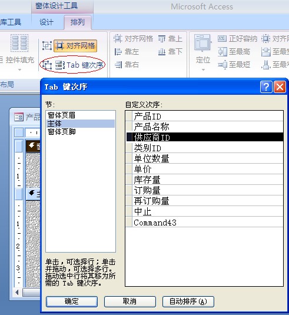Click the 至最短 size to shortest icon
Screen dimensions: 289x315
[x=222, y=65]
